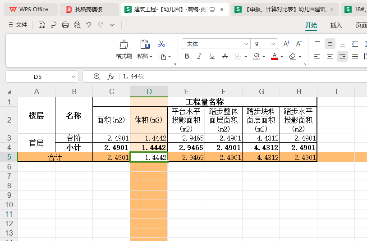The image size is (367, 241).
Task: Click the Save icon in quick toolbar
Action: point(41,25)
